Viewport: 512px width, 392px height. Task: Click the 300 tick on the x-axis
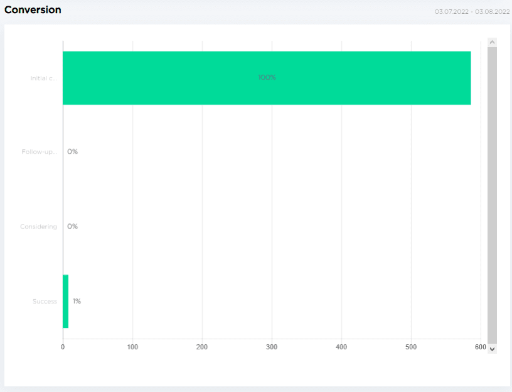pyautogui.click(x=272, y=347)
